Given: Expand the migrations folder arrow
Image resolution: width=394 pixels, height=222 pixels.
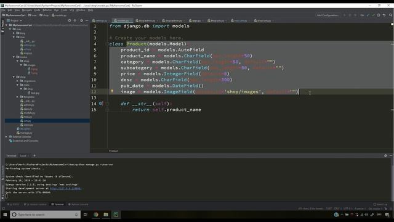Looking at the screenshot, I should [x=17, y=81].
